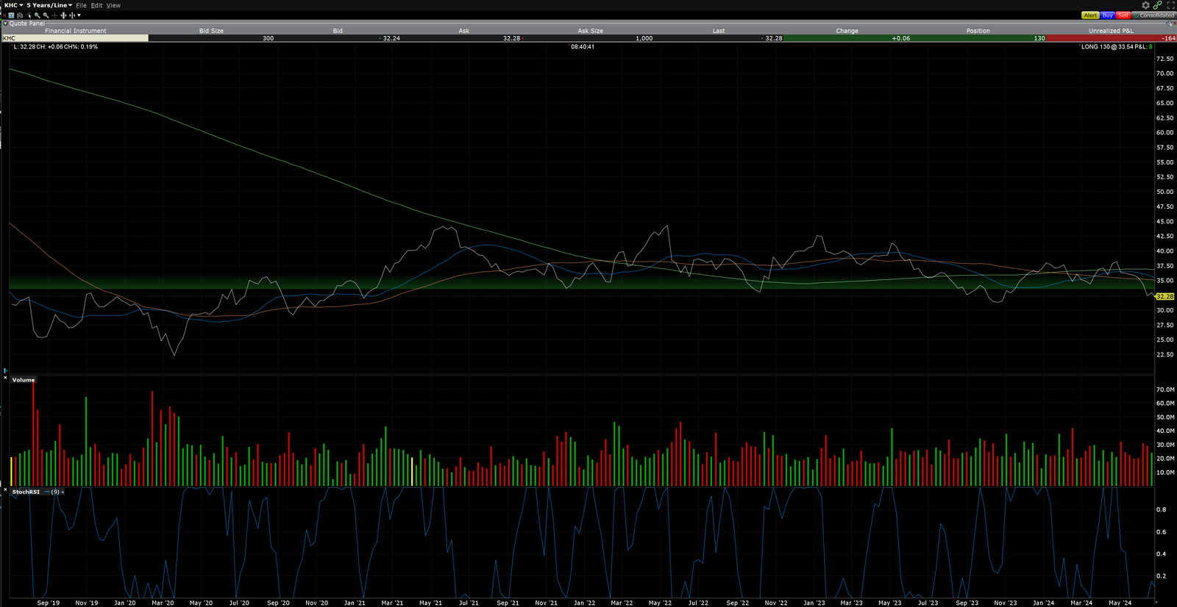Close the StochRSI indicator panel
1177x607 pixels.
(x=5, y=489)
